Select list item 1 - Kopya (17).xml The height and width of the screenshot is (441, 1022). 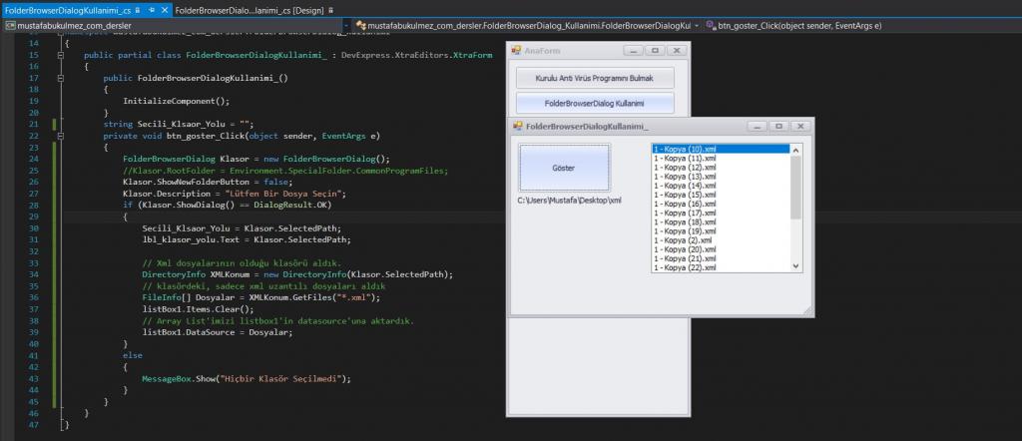[721, 213]
